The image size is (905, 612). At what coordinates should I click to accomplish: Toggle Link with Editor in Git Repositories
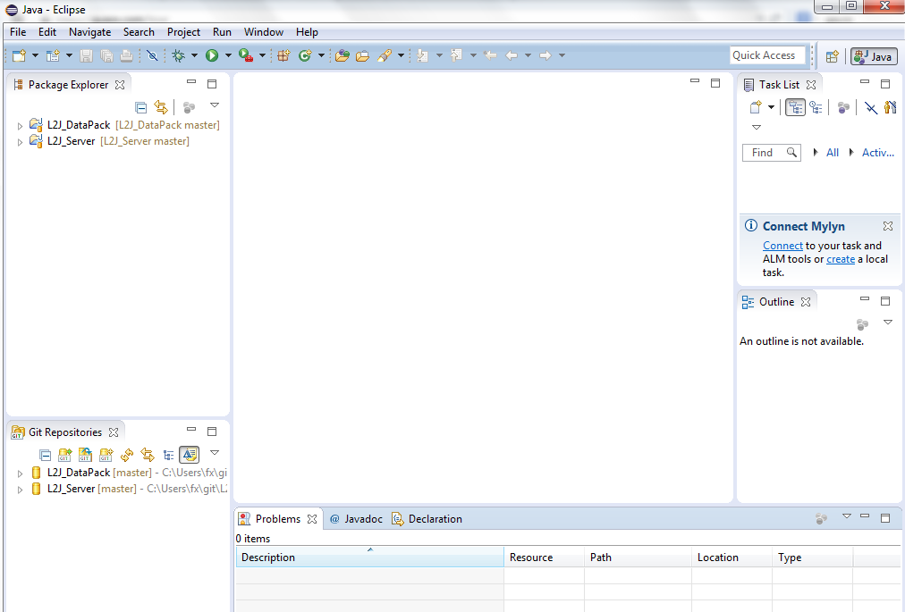pos(148,455)
